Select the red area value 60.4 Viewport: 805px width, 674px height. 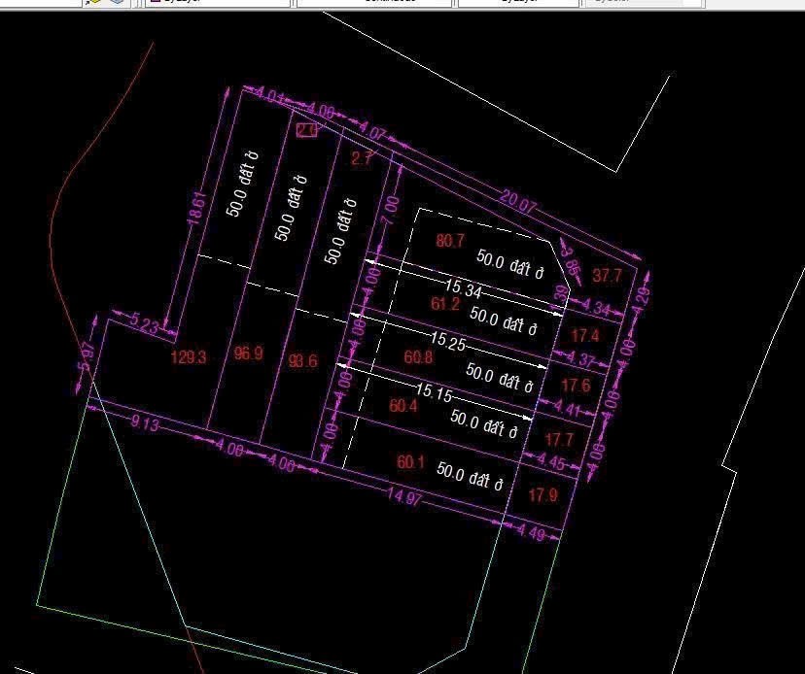[403, 406]
